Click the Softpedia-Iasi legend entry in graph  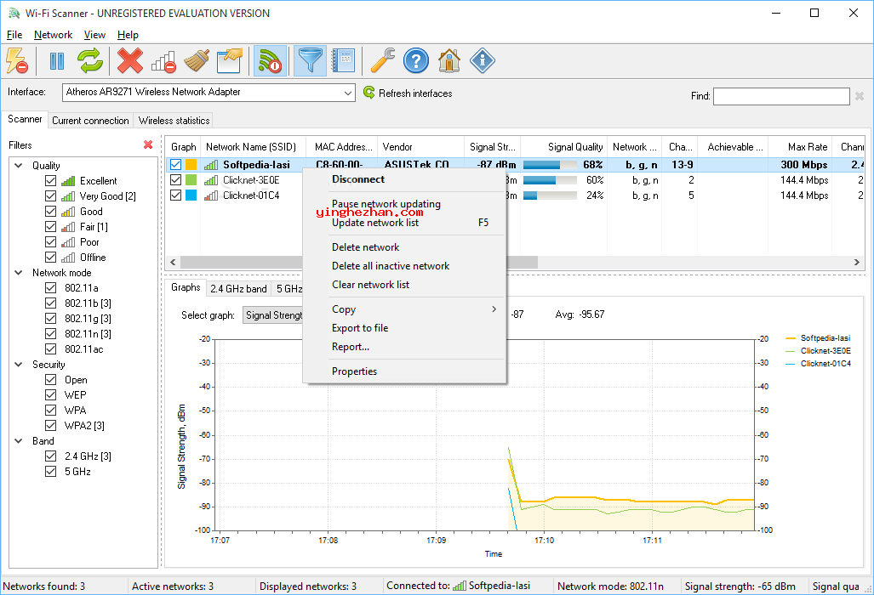coord(818,337)
